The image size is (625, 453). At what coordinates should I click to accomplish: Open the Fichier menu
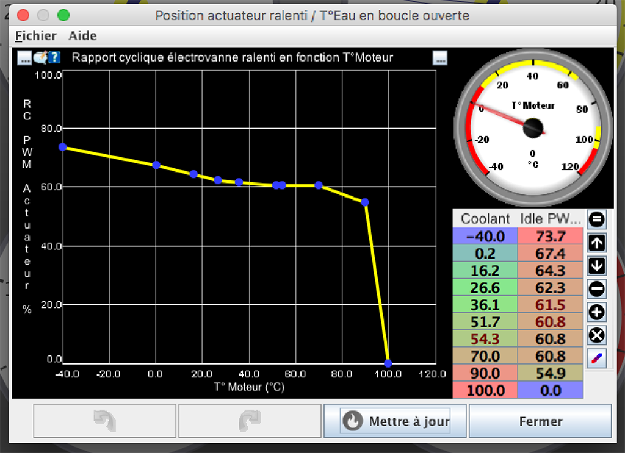point(36,36)
